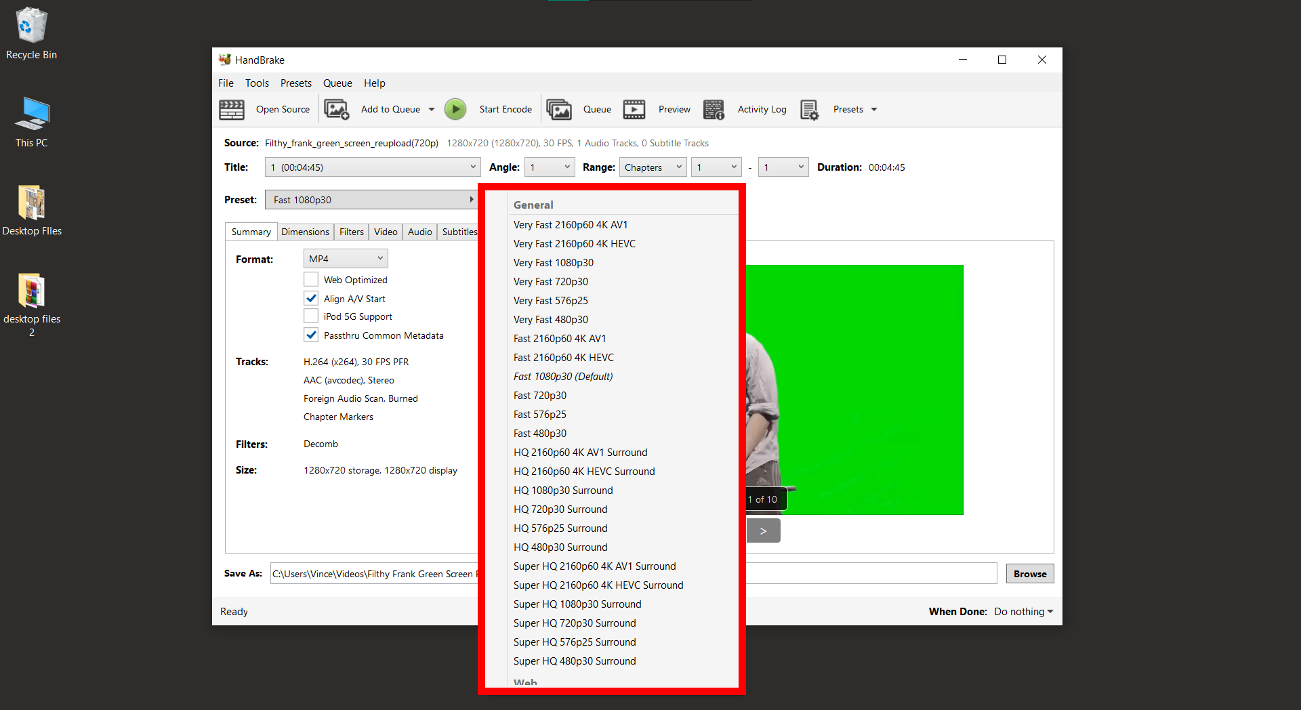Open the Preview window icon

pos(634,109)
